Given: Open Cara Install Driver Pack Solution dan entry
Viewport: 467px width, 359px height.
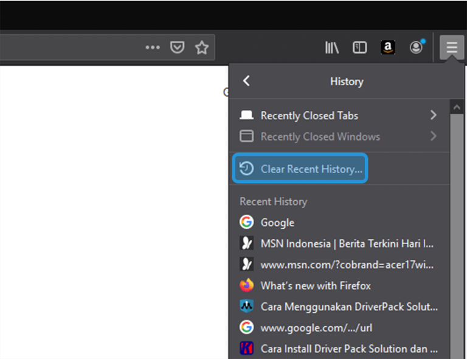Looking at the screenshot, I should pos(339,349).
